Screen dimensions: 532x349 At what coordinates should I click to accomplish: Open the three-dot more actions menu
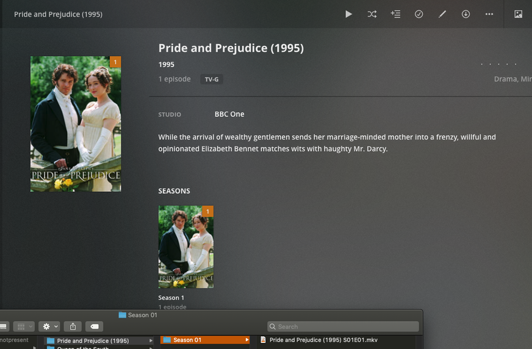[x=489, y=14]
